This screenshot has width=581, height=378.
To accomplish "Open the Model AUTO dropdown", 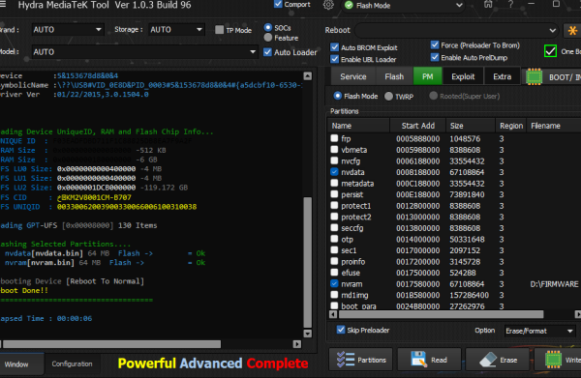I will pyautogui.click(x=144, y=52).
